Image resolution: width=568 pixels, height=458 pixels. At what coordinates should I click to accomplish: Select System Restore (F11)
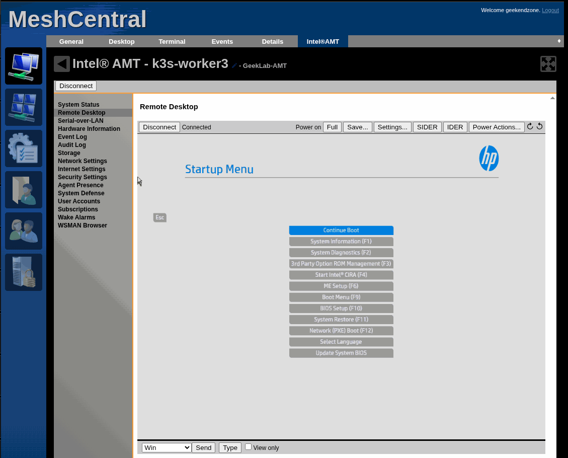coord(341,320)
